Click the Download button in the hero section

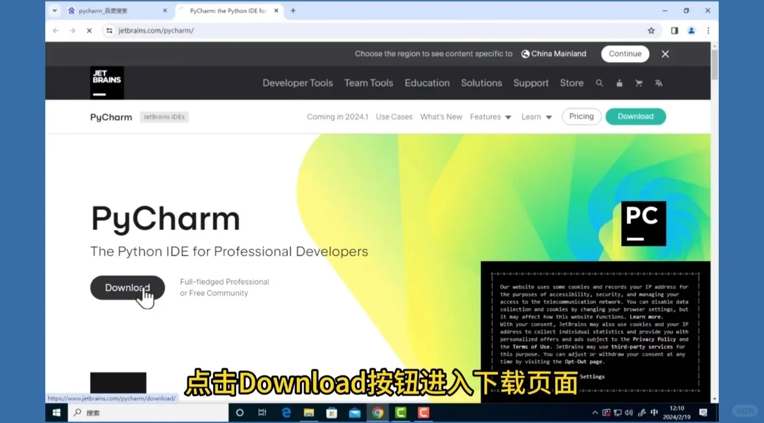tap(127, 287)
